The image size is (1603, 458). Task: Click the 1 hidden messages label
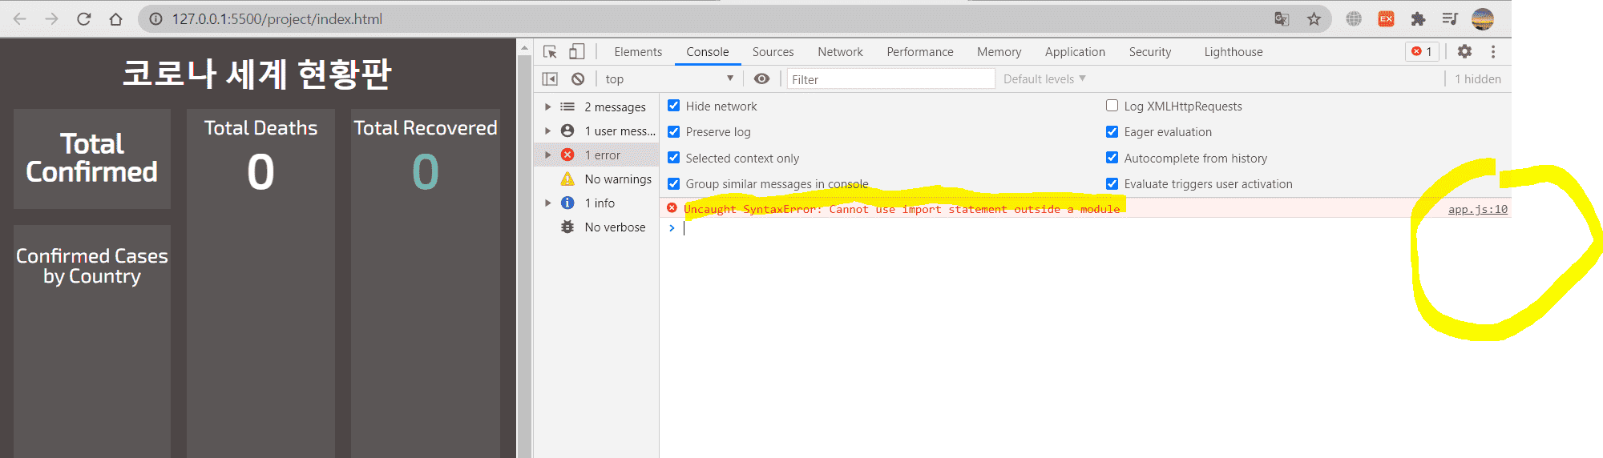(1478, 78)
